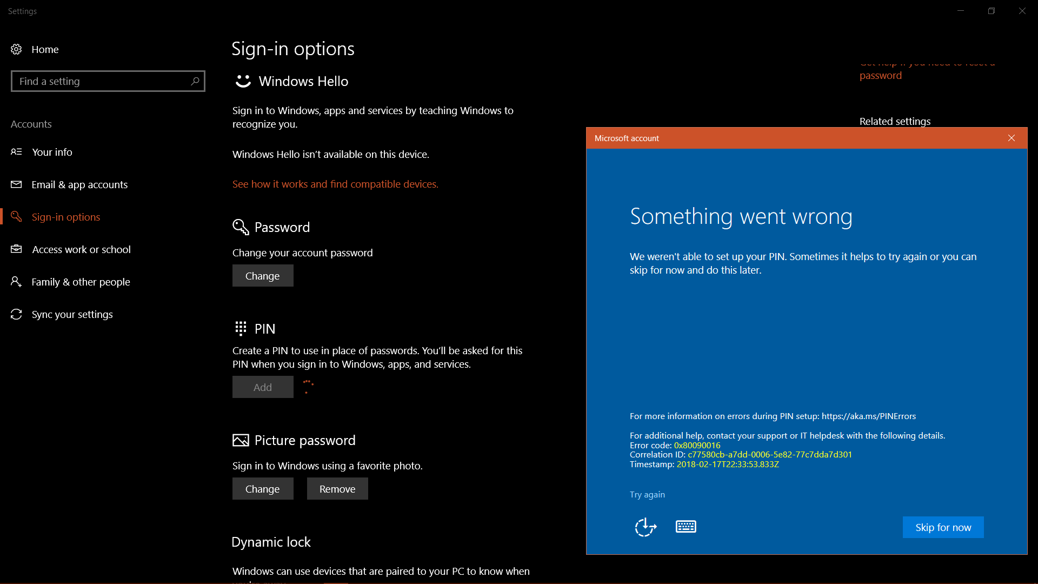
Task: Click the Password lock icon
Action: [x=240, y=227]
